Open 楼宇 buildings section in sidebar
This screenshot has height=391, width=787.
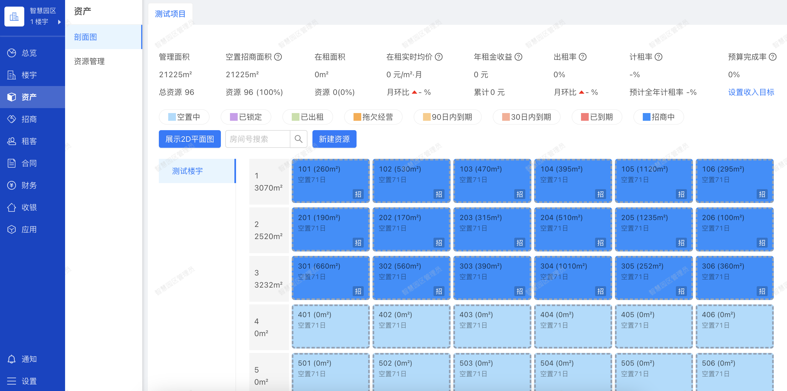pos(32,75)
